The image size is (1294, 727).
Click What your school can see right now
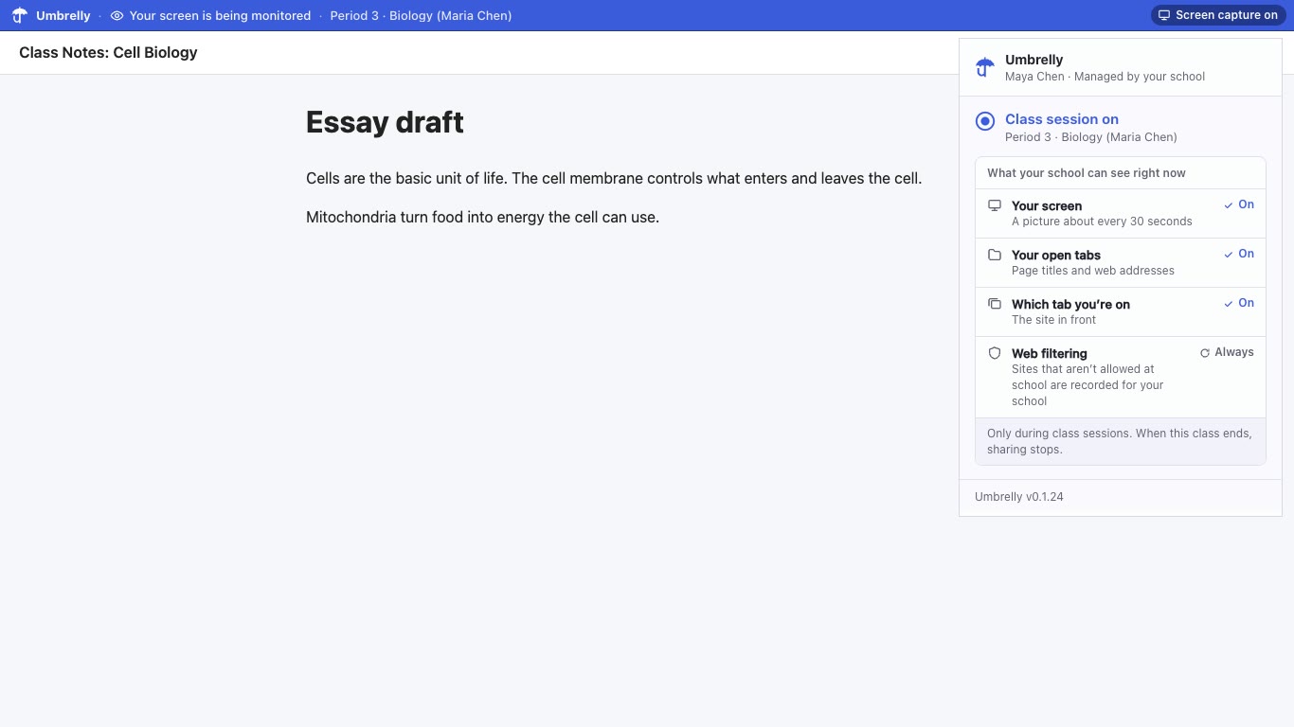coord(1087,173)
